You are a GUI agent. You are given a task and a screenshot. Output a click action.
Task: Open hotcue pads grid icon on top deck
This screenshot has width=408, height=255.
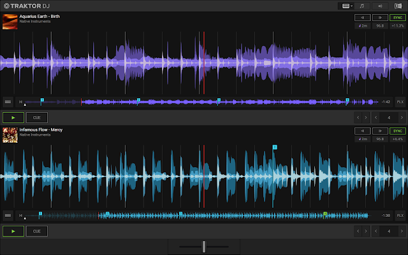click(8, 102)
